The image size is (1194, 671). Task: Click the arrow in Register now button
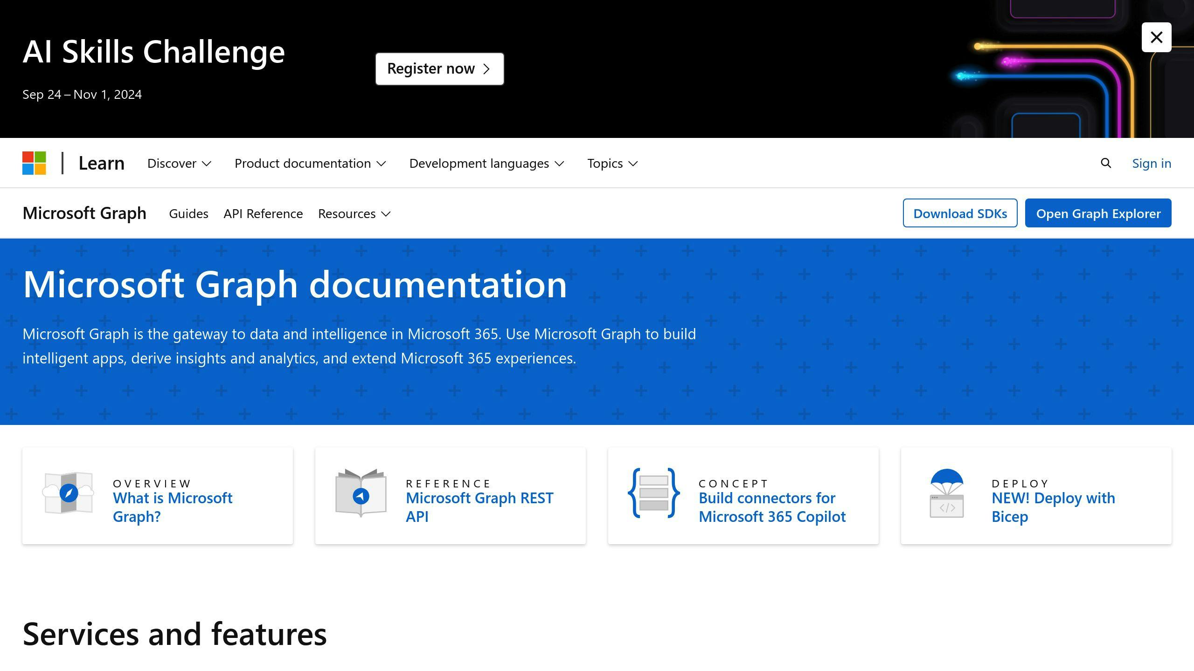coord(486,69)
